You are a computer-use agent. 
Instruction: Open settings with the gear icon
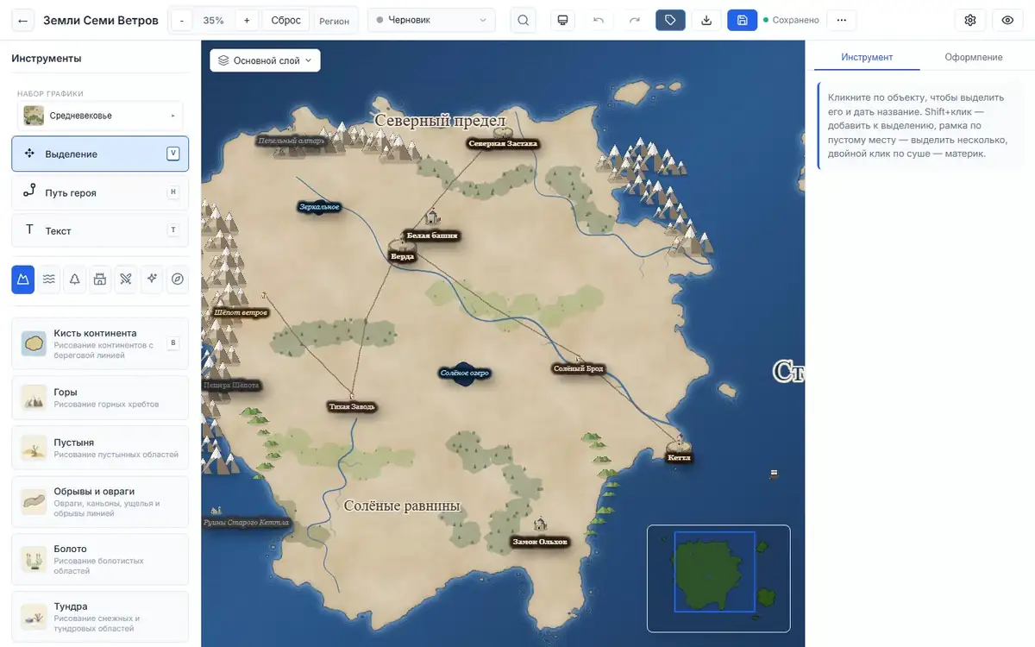[970, 20]
